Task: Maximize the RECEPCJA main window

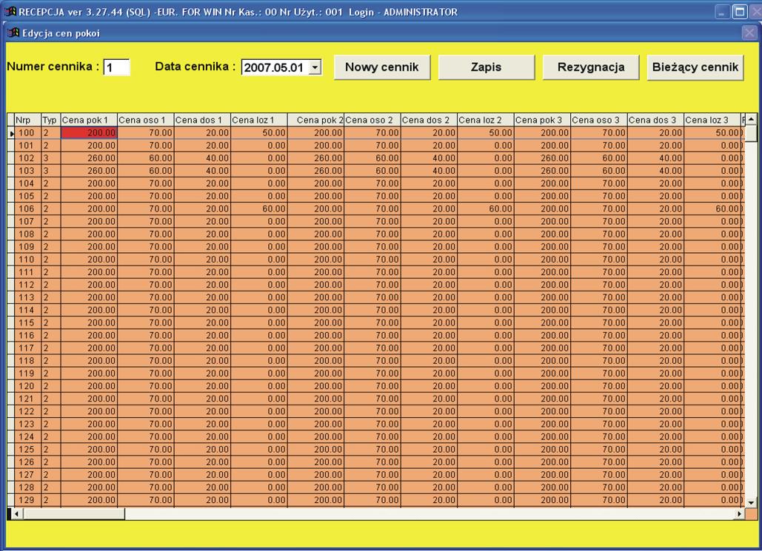Action: coord(739,12)
